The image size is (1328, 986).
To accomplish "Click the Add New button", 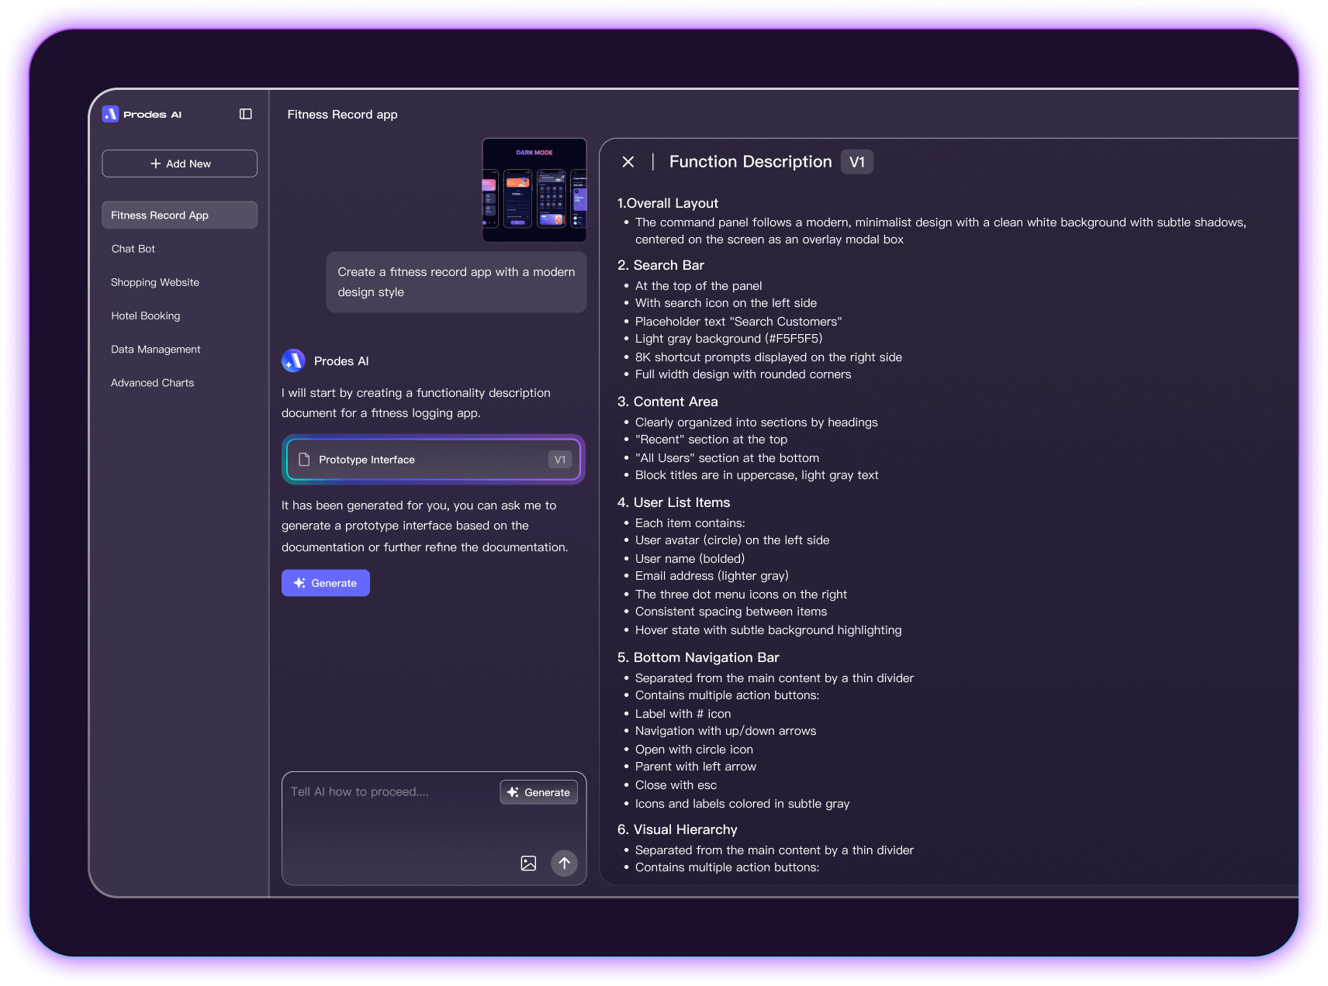I will 179,164.
